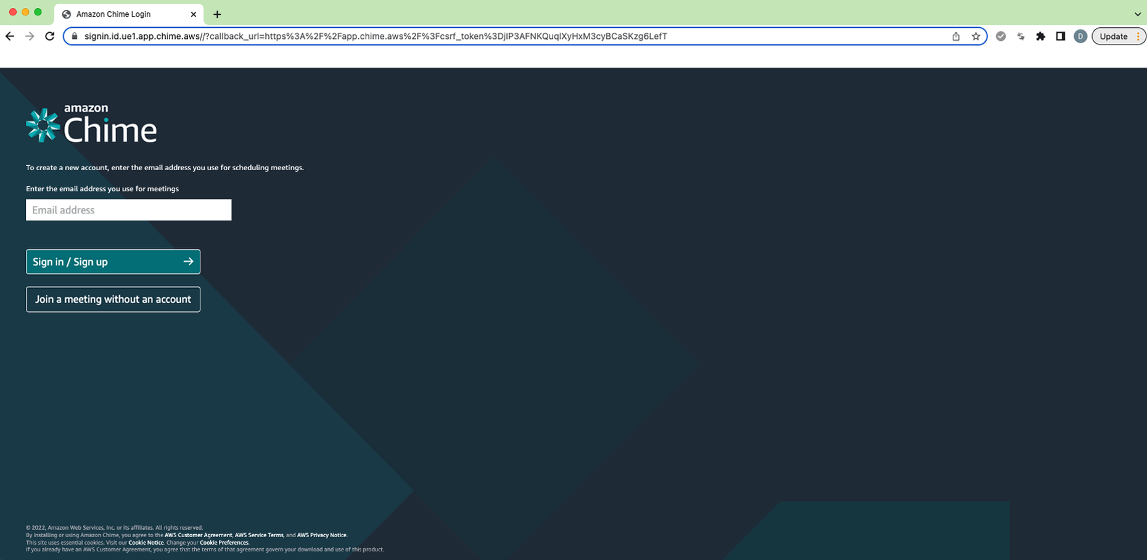
Task: Open the three-dot Chrome menu
Action: (1138, 36)
